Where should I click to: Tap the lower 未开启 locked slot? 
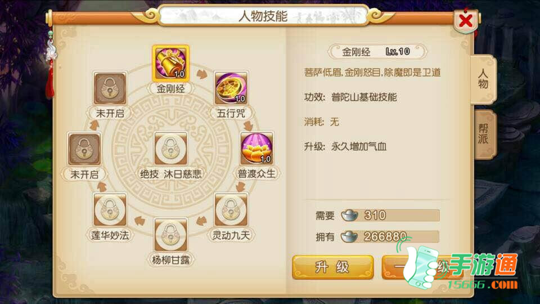click(84, 149)
